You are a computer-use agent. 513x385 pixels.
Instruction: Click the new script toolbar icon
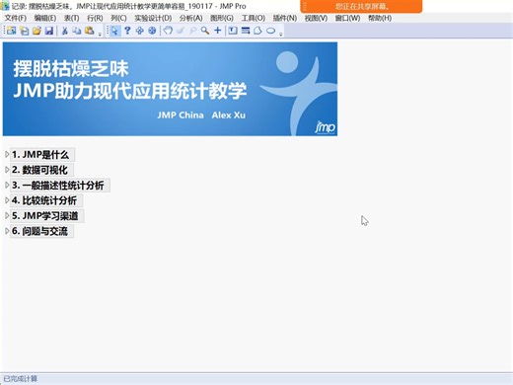pos(25,31)
